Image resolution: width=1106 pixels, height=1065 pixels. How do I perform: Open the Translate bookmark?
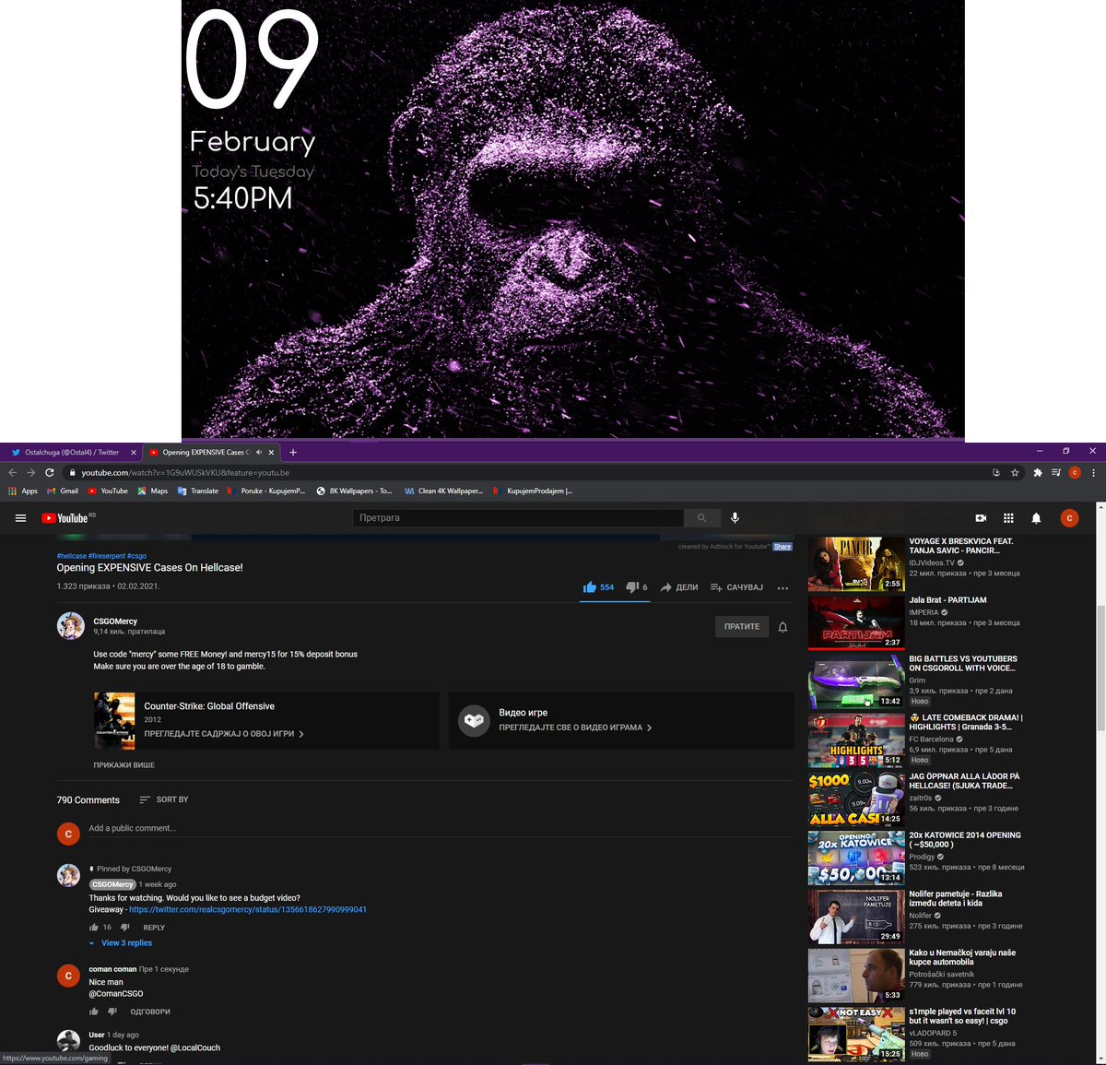coord(198,491)
